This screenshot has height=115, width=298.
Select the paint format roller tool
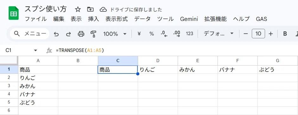click(93, 34)
